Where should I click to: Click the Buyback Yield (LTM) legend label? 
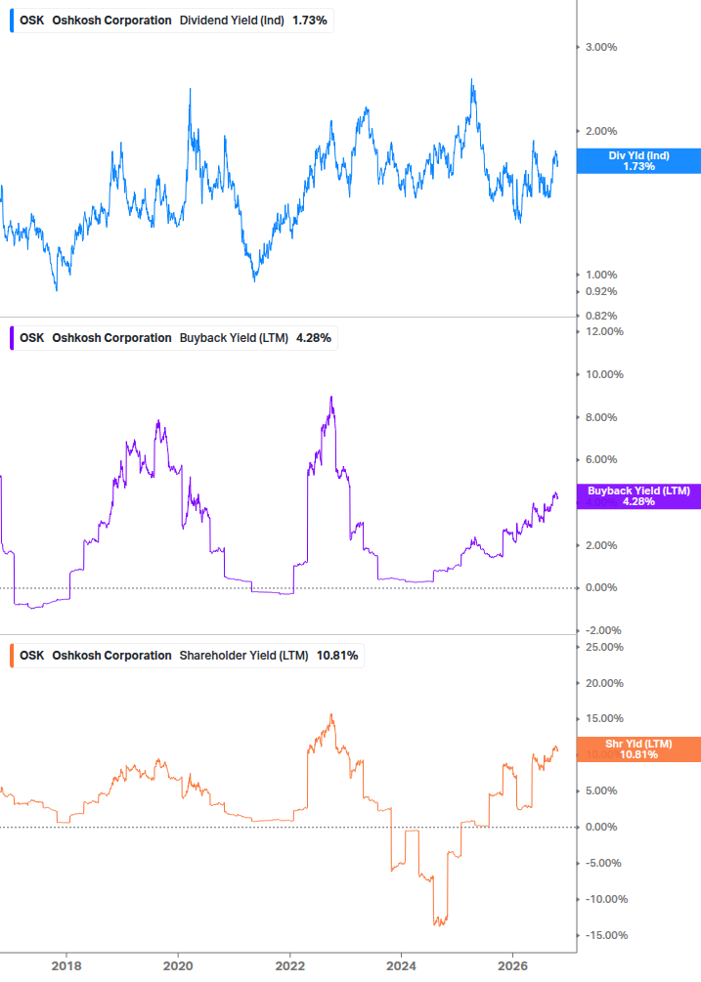coord(234,338)
